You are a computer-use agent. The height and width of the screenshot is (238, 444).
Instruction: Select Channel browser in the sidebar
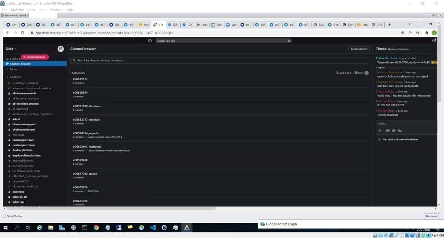[x=20, y=64]
